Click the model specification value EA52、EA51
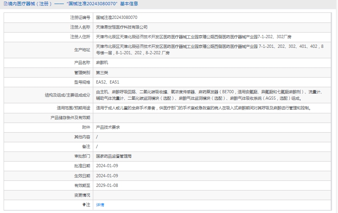The image size is (338, 213). pyautogui.click(x=108, y=82)
